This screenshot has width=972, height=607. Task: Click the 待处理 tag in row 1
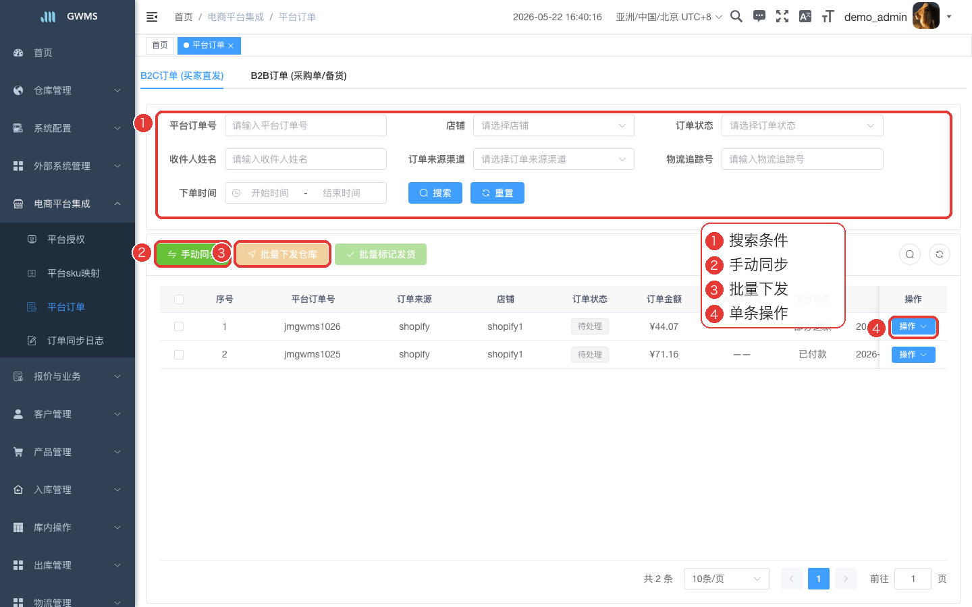pyautogui.click(x=590, y=326)
